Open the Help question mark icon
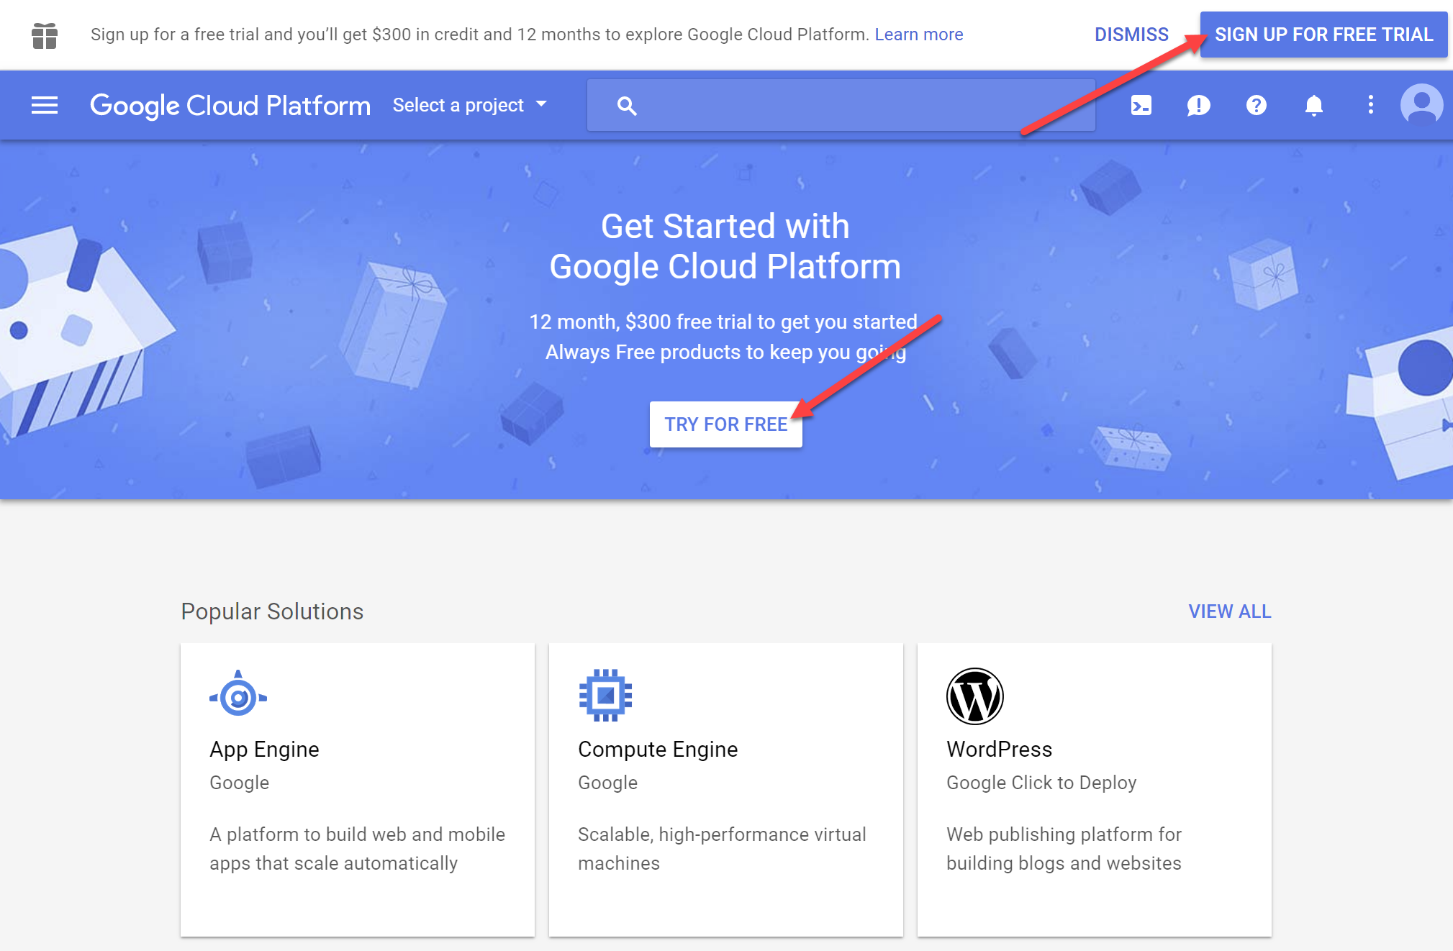 [x=1256, y=106]
